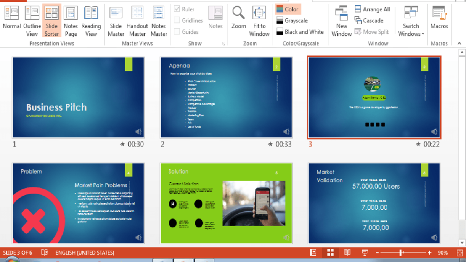The height and width of the screenshot is (262, 466).
Task: Select slide 1 Business Pitch thumbnail
Action: pos(78,97)
